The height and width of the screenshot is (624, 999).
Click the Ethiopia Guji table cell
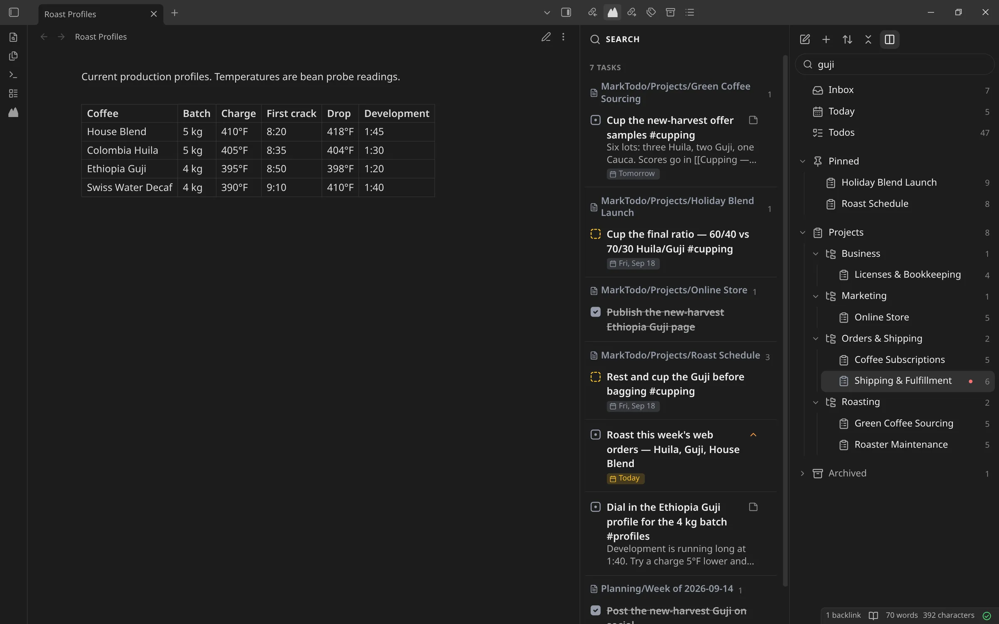[129, 169]
